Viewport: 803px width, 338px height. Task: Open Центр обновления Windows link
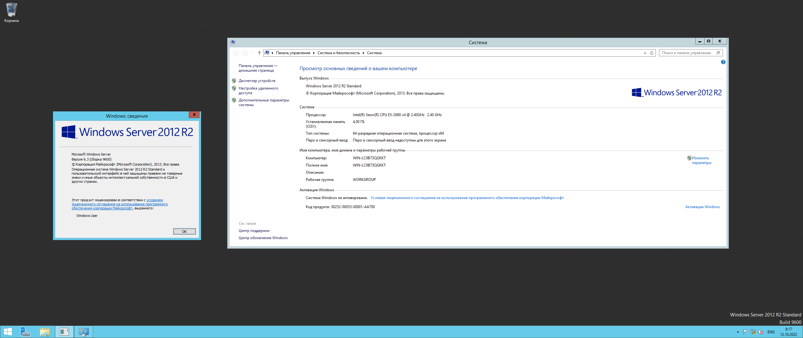[x=263, y=238]
